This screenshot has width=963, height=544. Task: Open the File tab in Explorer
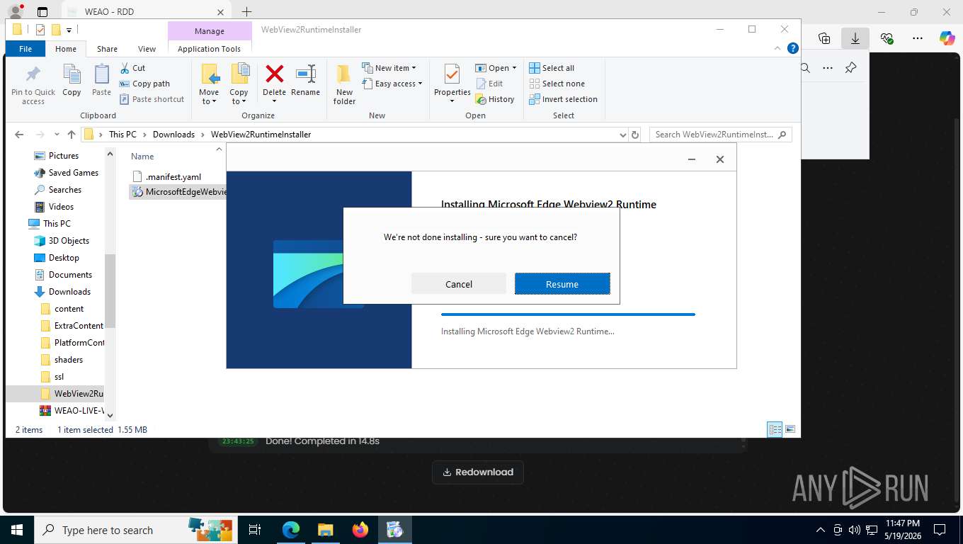(25, 49)
